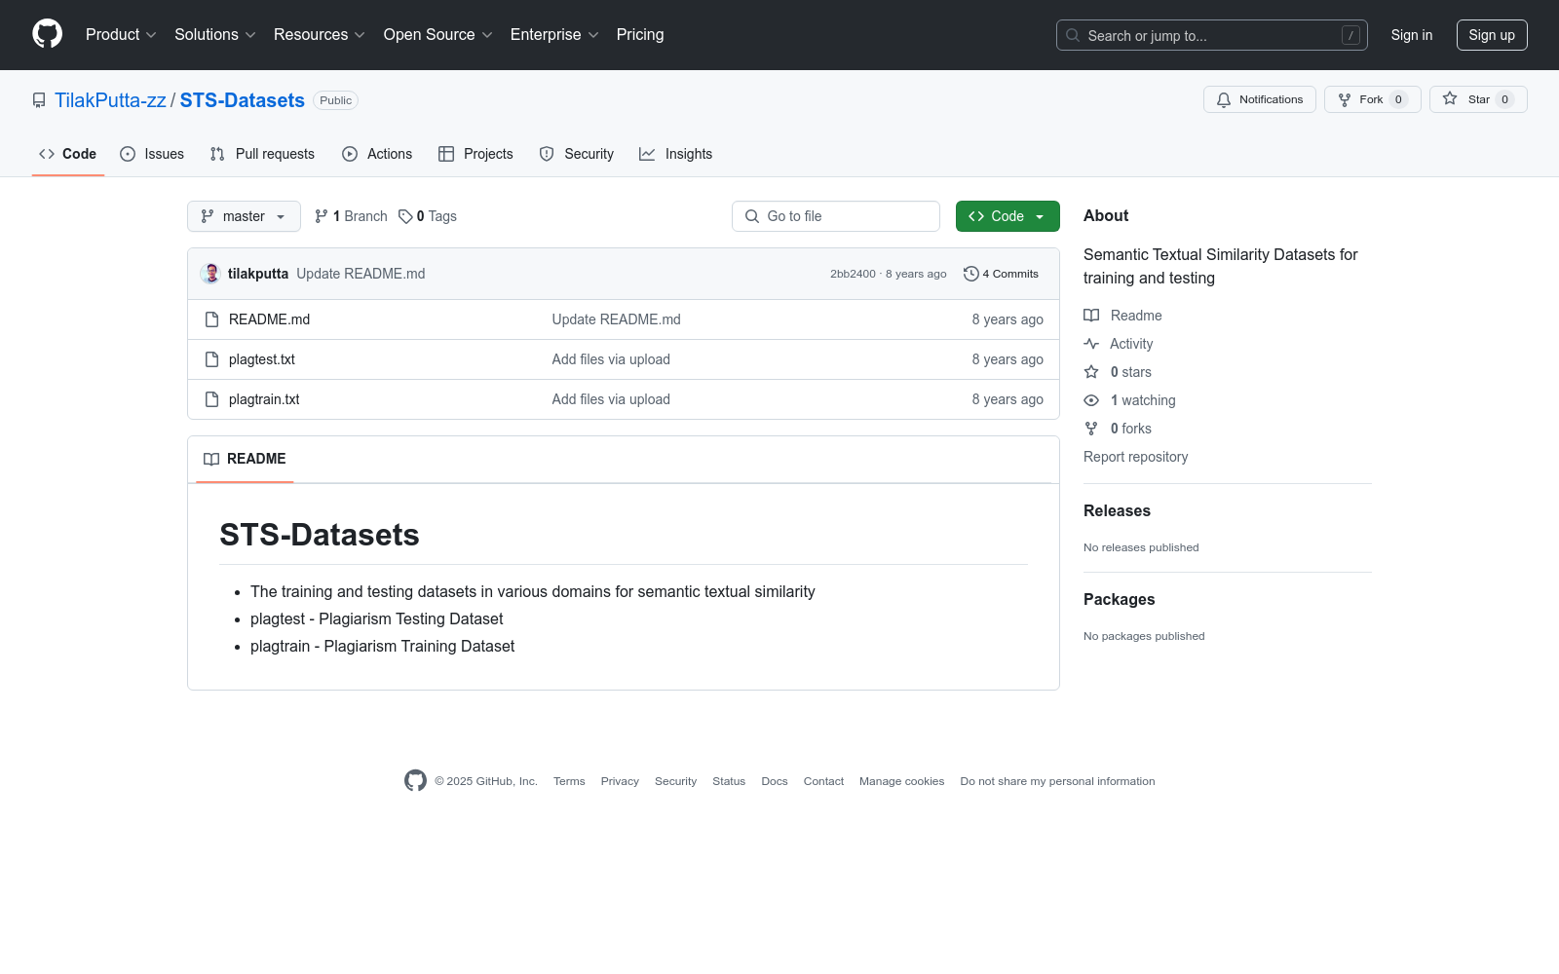Click the Notifications button
Viewport: 1559px width, 974px height.
tap(1260, 99)
